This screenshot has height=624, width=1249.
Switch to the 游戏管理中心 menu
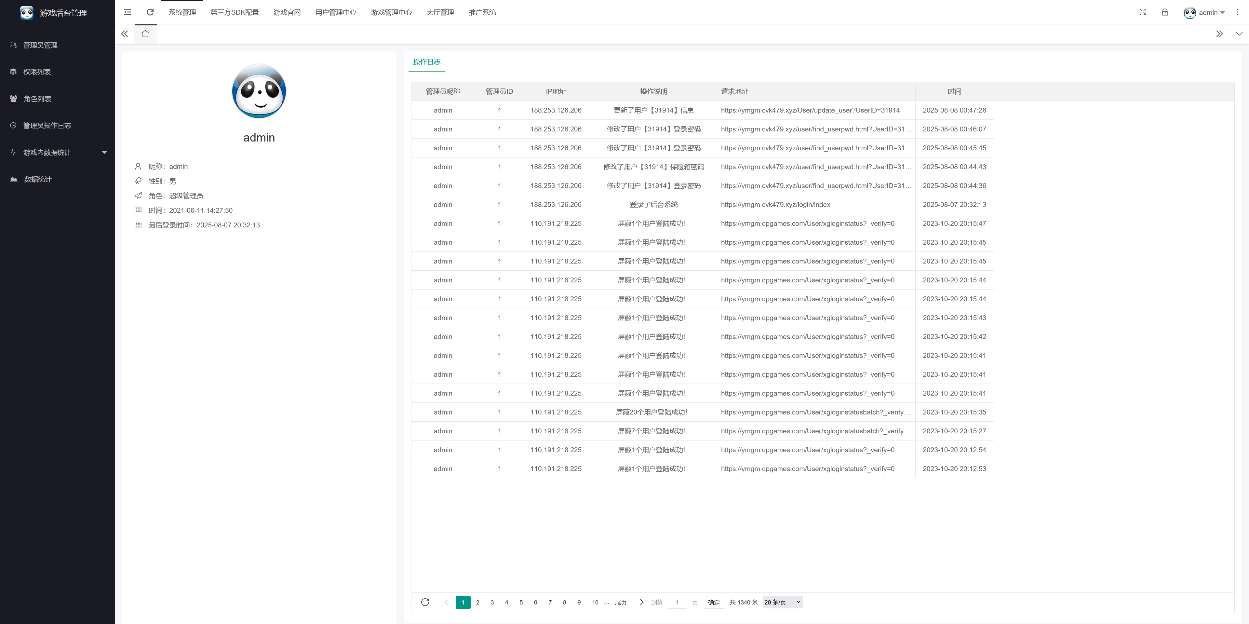point(392,12)
